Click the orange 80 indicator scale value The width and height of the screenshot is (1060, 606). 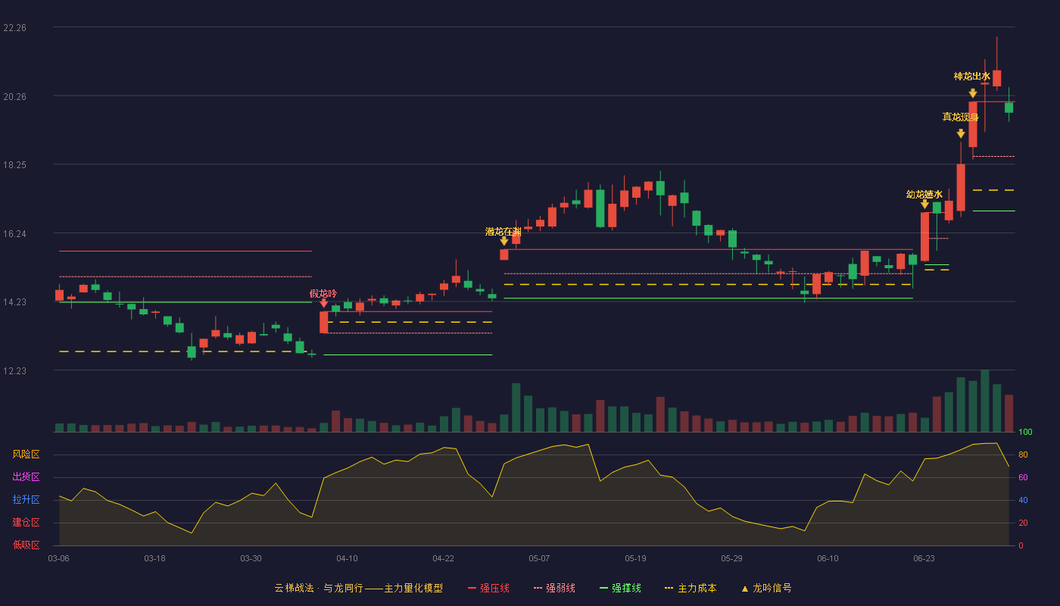point(1023,454)
